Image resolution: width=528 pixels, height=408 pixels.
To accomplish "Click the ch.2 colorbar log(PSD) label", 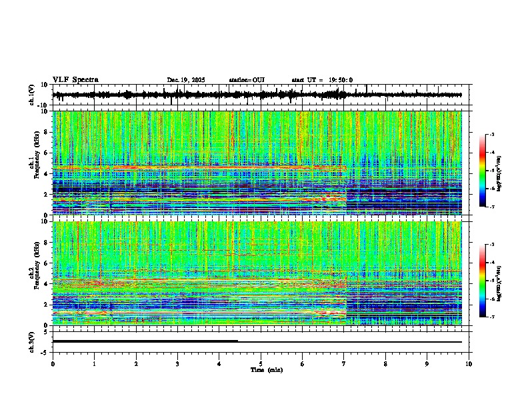I will click(499, 283).
